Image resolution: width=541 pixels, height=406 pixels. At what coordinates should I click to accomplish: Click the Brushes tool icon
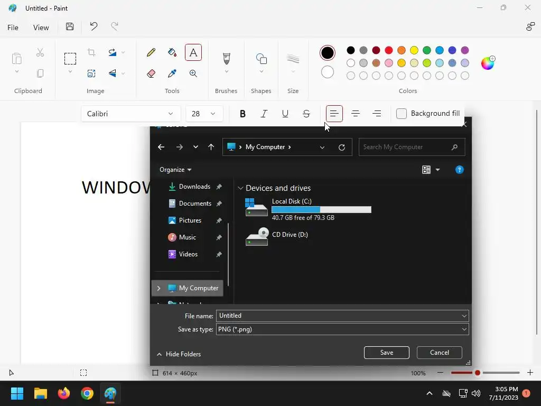[226, 58]
